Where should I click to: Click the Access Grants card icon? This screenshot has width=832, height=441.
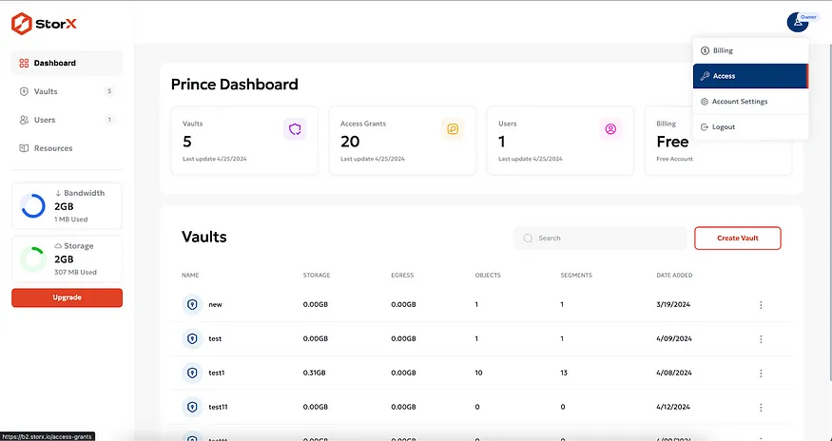coord(452,129)
